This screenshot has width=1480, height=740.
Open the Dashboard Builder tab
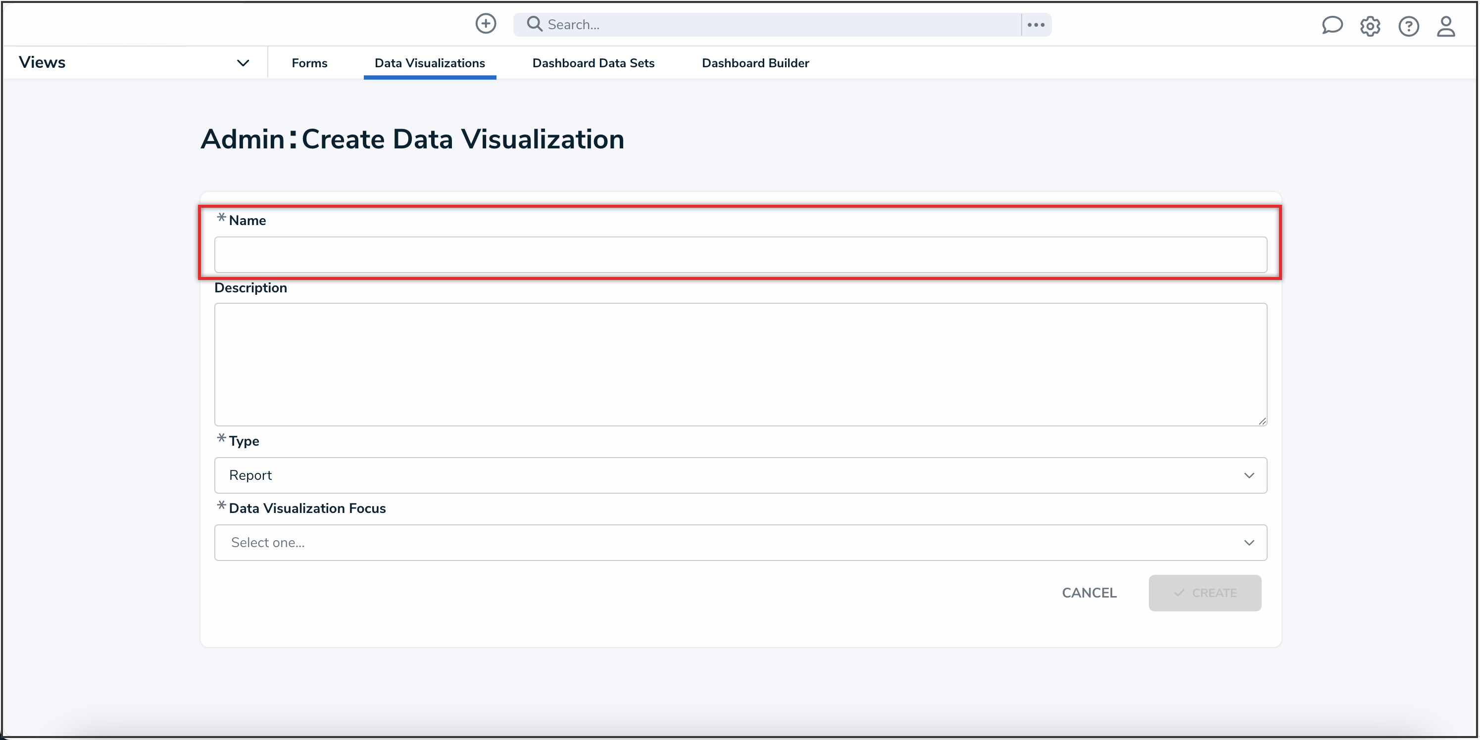pyautogui.click(x=755, y=63)
